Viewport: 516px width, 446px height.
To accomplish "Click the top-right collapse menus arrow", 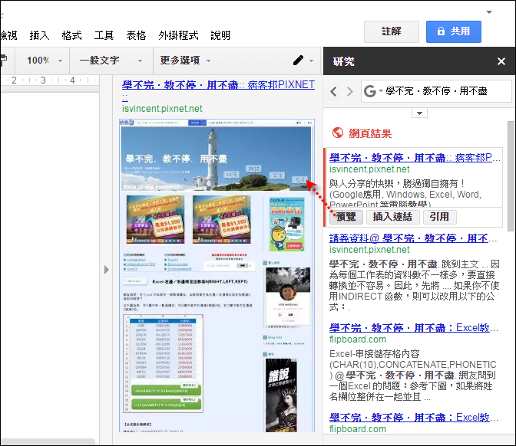I will click(489, 12).
